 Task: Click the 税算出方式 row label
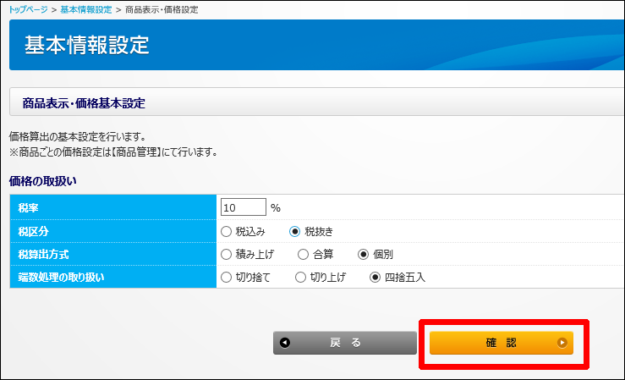click(45, 254)
